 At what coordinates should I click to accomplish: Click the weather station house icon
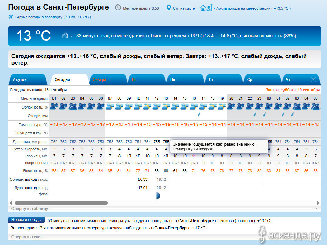coord(206,8)
